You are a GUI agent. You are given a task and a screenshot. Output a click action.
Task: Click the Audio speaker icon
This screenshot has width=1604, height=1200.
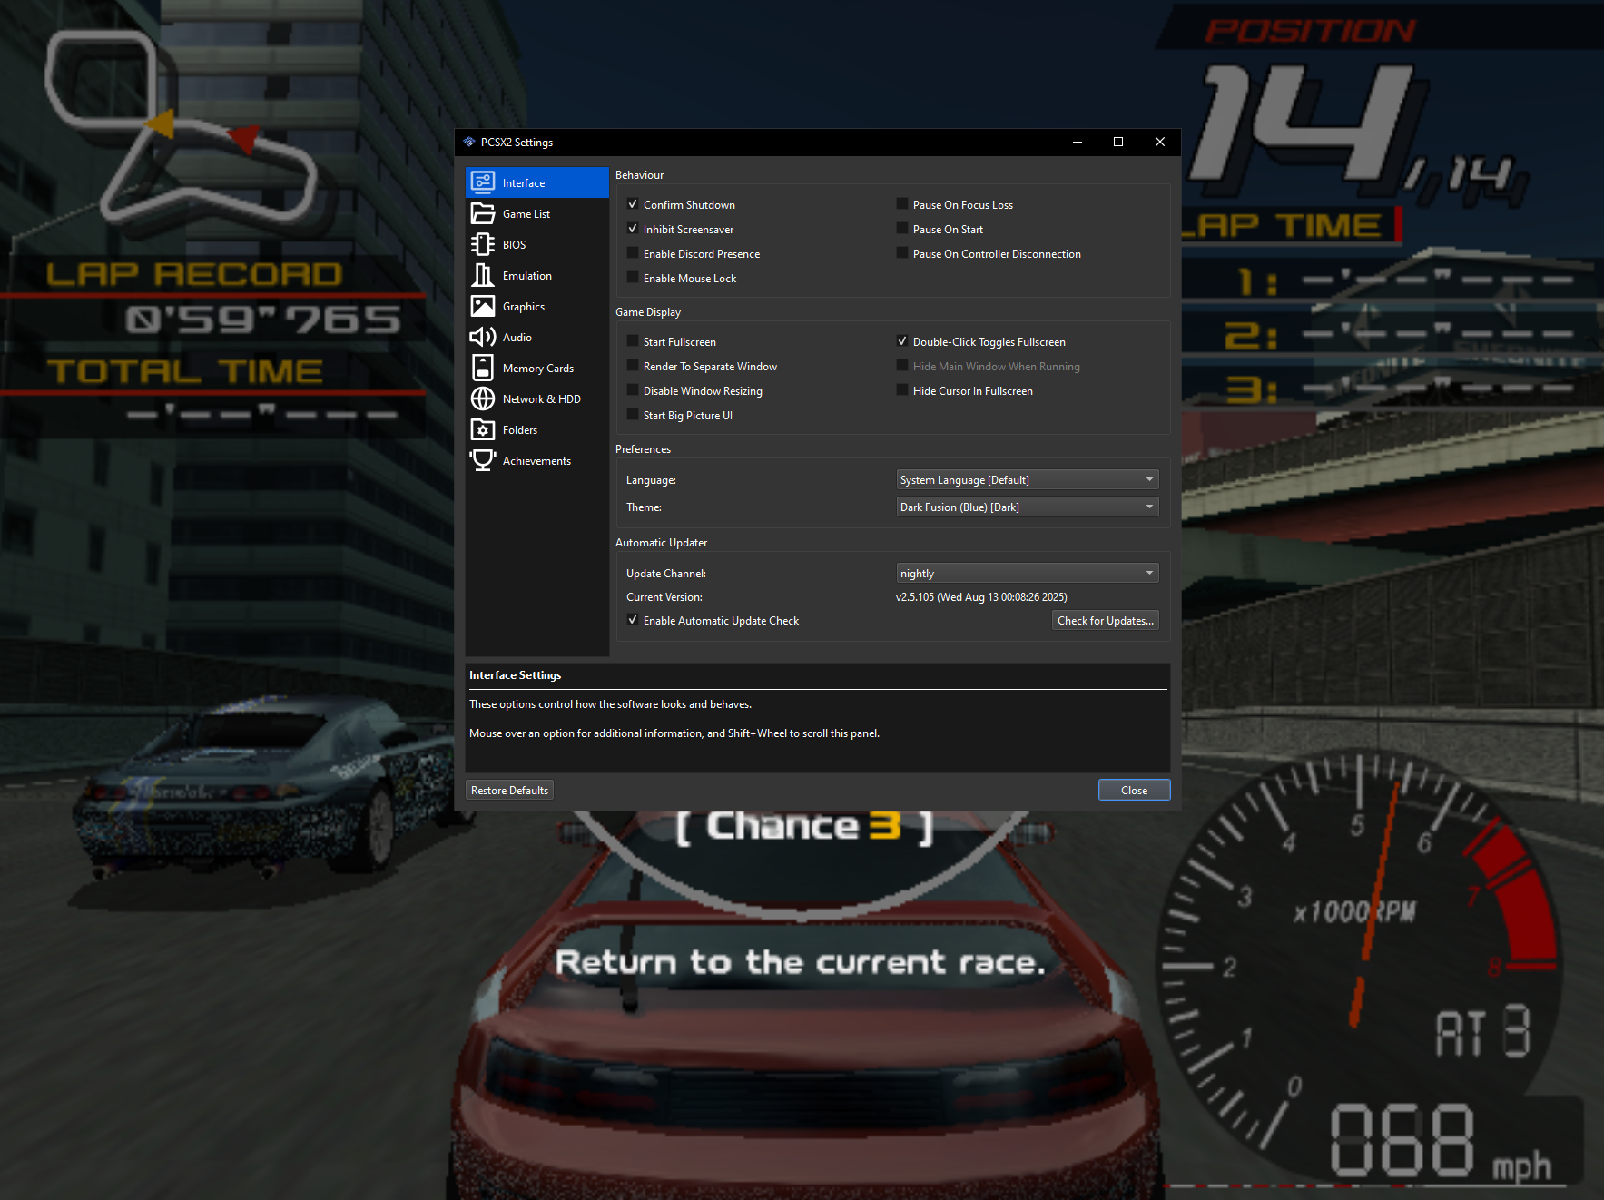pos(483,337)
